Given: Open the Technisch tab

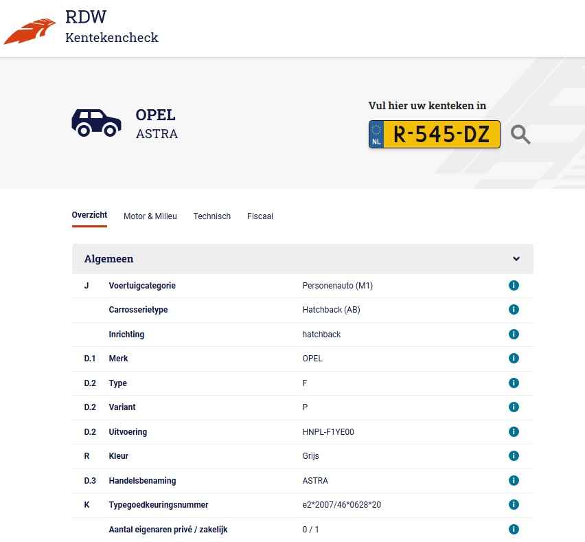Looking at the screenshot, I should (211, 216).
